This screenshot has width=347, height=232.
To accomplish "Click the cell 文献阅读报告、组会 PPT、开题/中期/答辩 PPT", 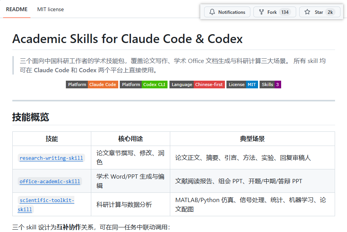I will click(252, 181).
